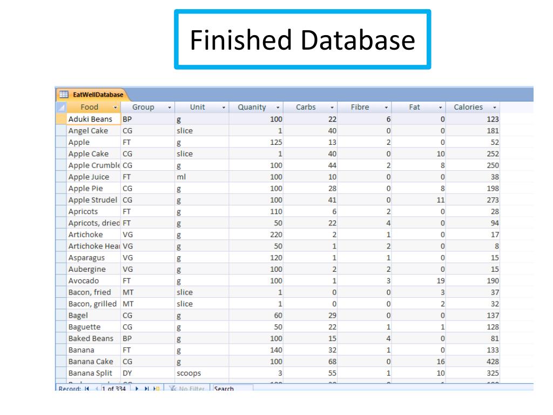Click the Banana Cake food cell

point(93,362)
